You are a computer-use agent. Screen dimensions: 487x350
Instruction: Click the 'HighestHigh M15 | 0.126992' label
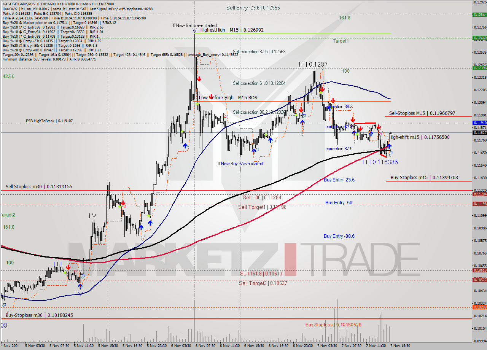tap(232, 30)
